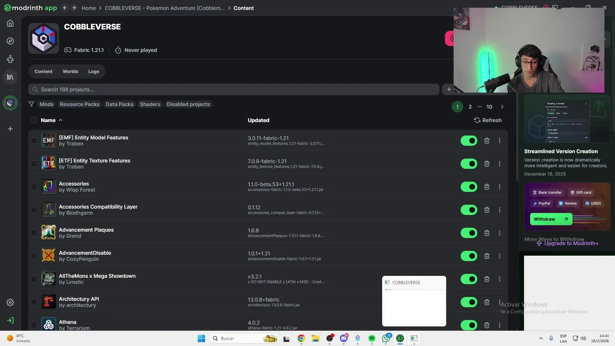Delete Entity Texture Features with trash icon
The width and height of the screenshot is (615, 346).
pos(487,163)
